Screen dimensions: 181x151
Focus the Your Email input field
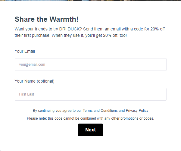[x=90, y=64]
